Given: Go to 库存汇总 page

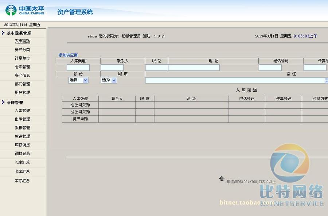Looking at the screenshot, I should 22,181.
